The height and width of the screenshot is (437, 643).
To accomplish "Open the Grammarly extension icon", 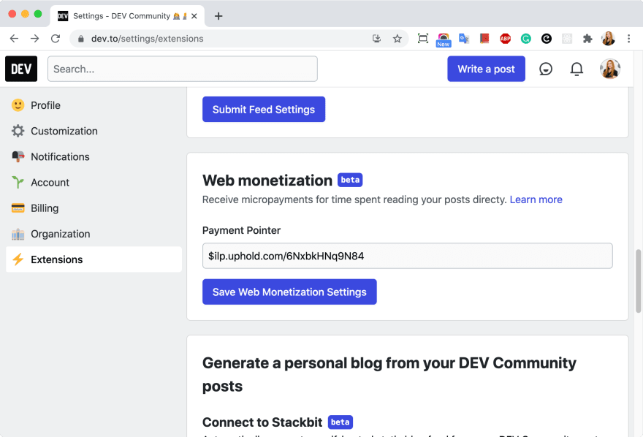I will coord(525,39).
